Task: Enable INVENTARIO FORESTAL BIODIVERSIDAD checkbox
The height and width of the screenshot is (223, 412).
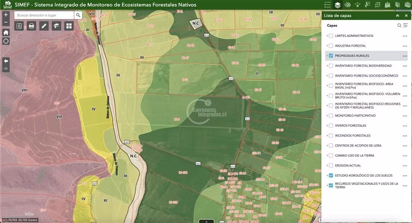Action: point(331,65)
